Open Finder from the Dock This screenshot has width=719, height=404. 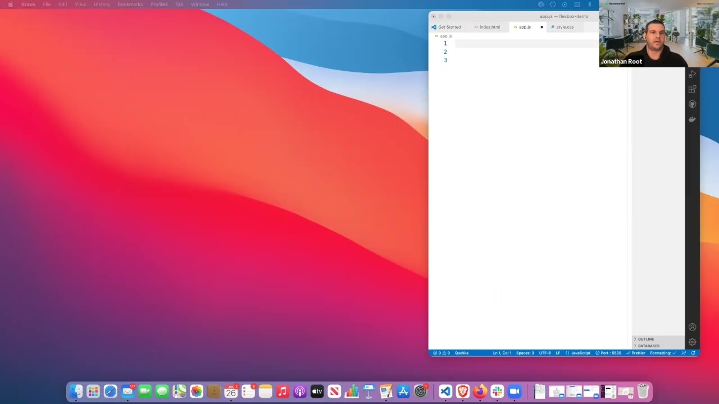point(76,391)
